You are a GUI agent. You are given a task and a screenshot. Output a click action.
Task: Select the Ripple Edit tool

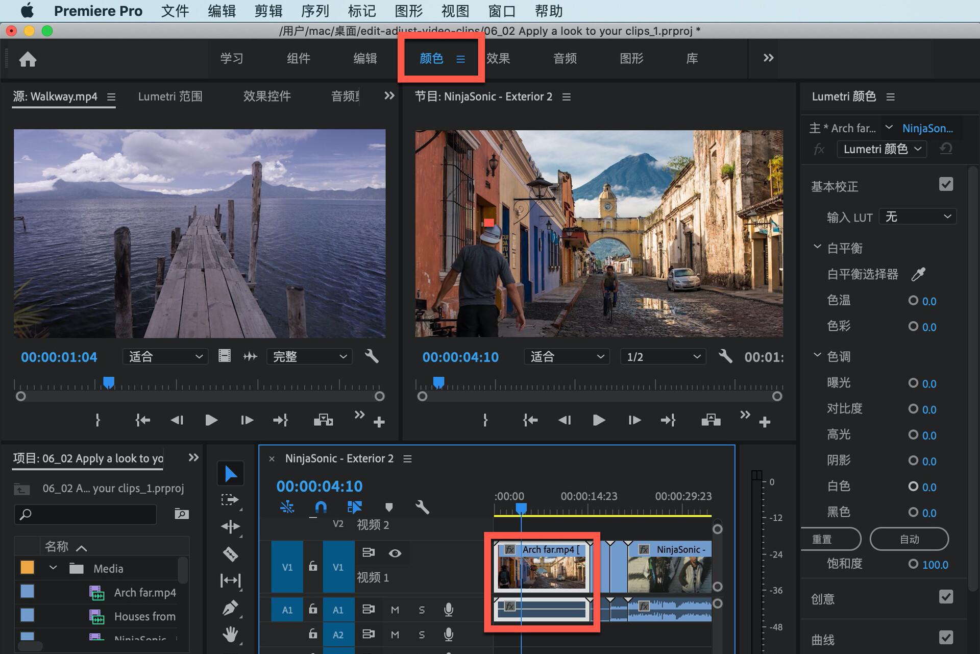click(x=230, y=526)
